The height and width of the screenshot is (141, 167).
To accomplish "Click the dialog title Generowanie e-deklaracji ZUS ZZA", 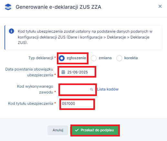I will [58, 7].
